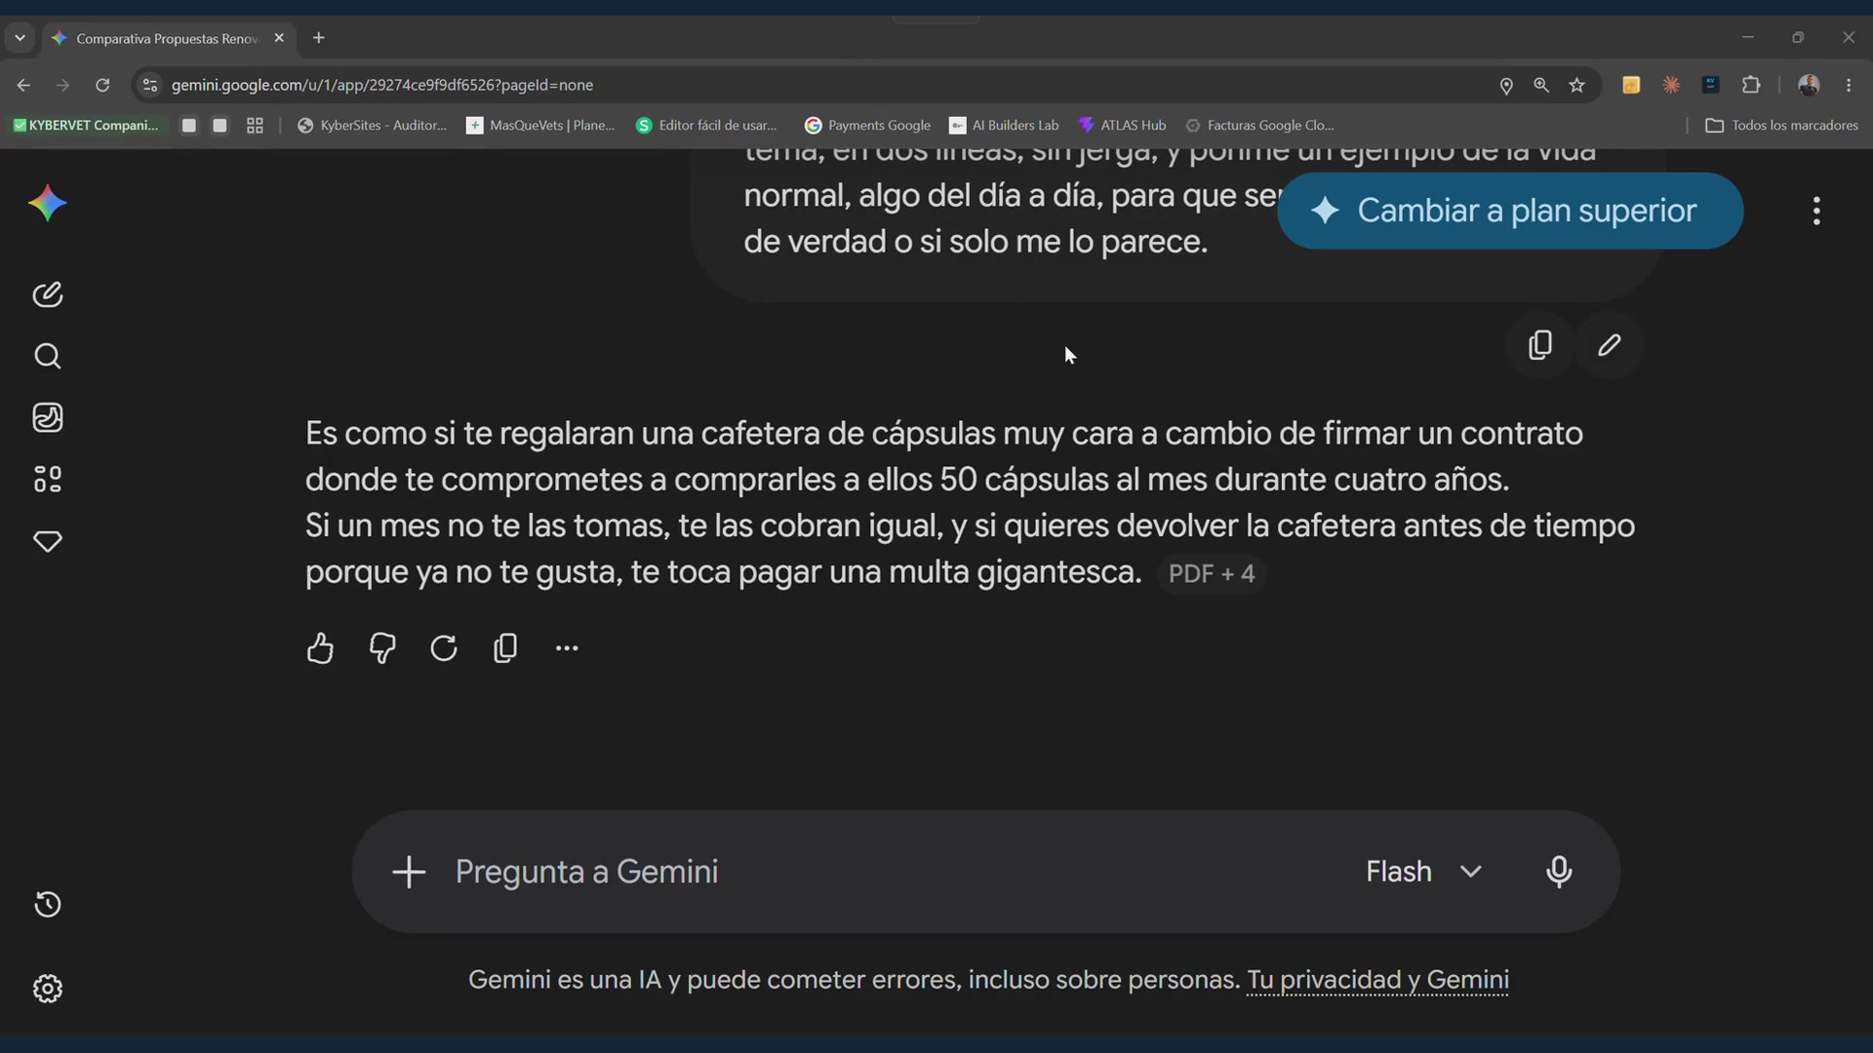Activate the microphone voice input

(1559, 872)
